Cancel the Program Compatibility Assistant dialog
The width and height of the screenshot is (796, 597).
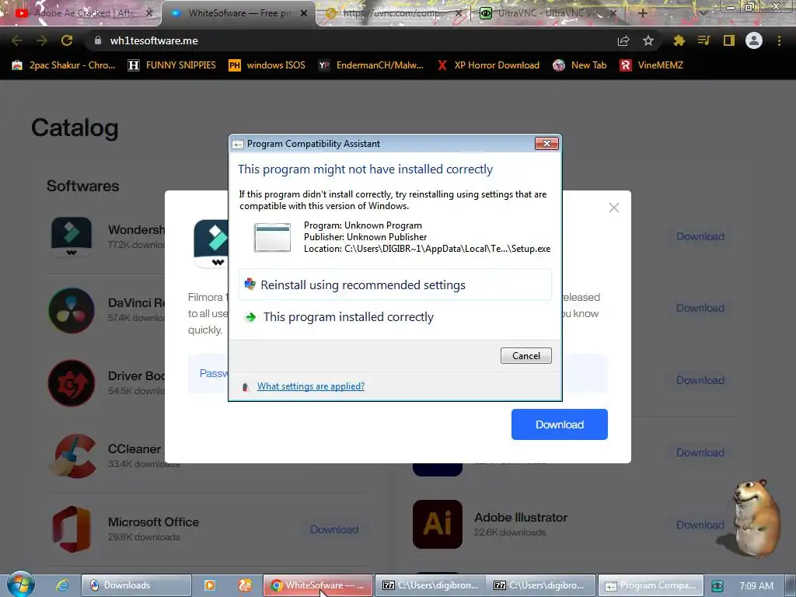pos(526,355)
